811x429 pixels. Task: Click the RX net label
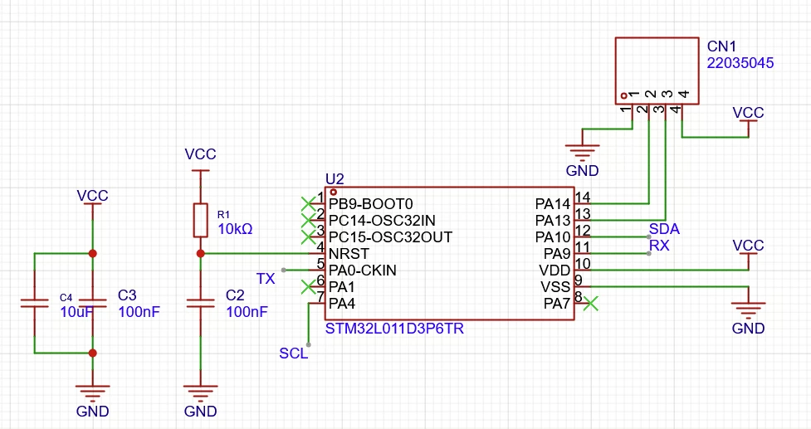click(659, 246)
